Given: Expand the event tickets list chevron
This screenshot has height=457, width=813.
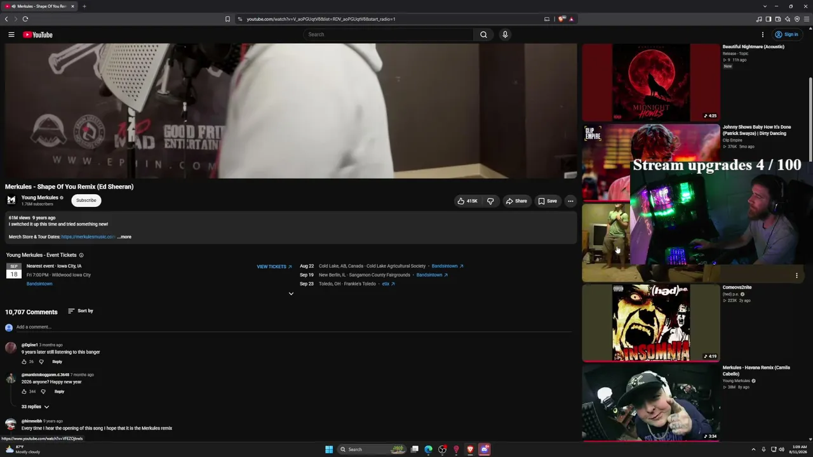Looking at the screenshot, I should click(x=291, y=294).
